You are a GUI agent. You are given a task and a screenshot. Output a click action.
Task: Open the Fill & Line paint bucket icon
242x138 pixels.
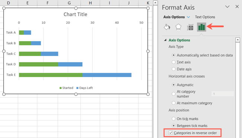tap(167, 27)
